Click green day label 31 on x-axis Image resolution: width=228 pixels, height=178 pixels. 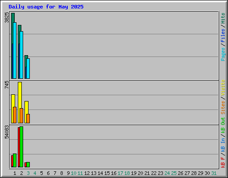214,173
